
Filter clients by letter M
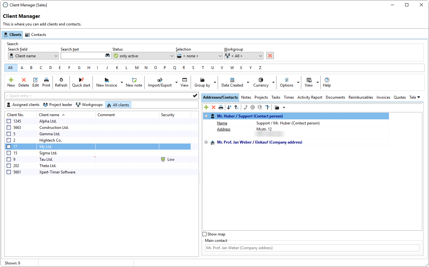pyautogui.click(x=137, y=68)
